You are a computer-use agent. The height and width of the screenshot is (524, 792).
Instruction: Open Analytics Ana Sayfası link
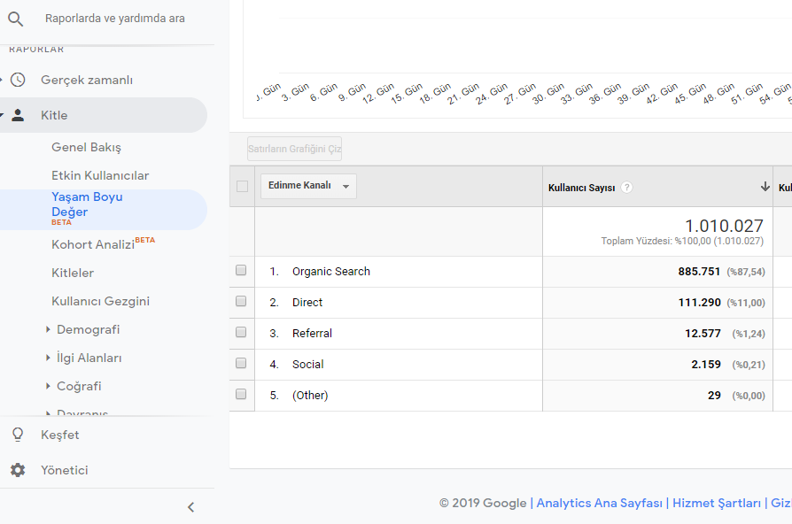[x=599, y=504]
